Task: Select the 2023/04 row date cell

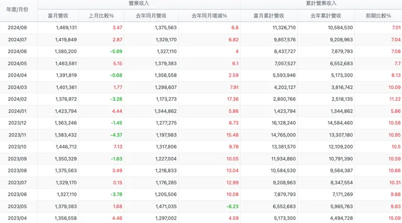Action: point(17,219)
